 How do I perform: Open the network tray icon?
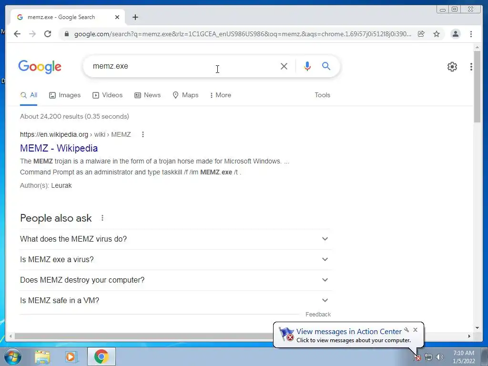click(428, 357)
